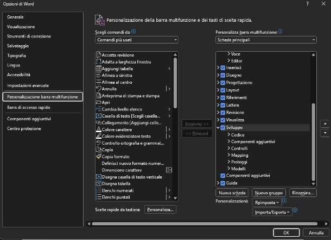Click the horizontal scrollbar at dialog bottom
Image resolution: width=331 pixels, height=240 pixels.
(205, 224)
